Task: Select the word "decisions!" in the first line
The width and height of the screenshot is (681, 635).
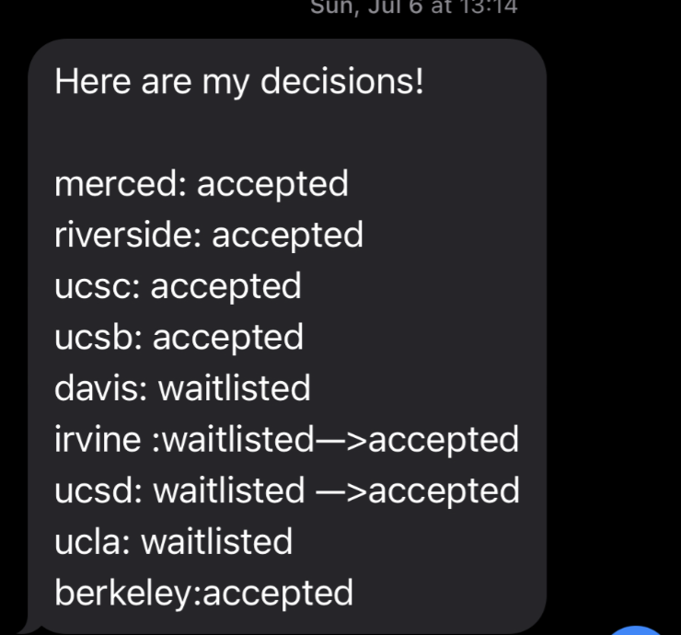Action: [x=343, y=82]
